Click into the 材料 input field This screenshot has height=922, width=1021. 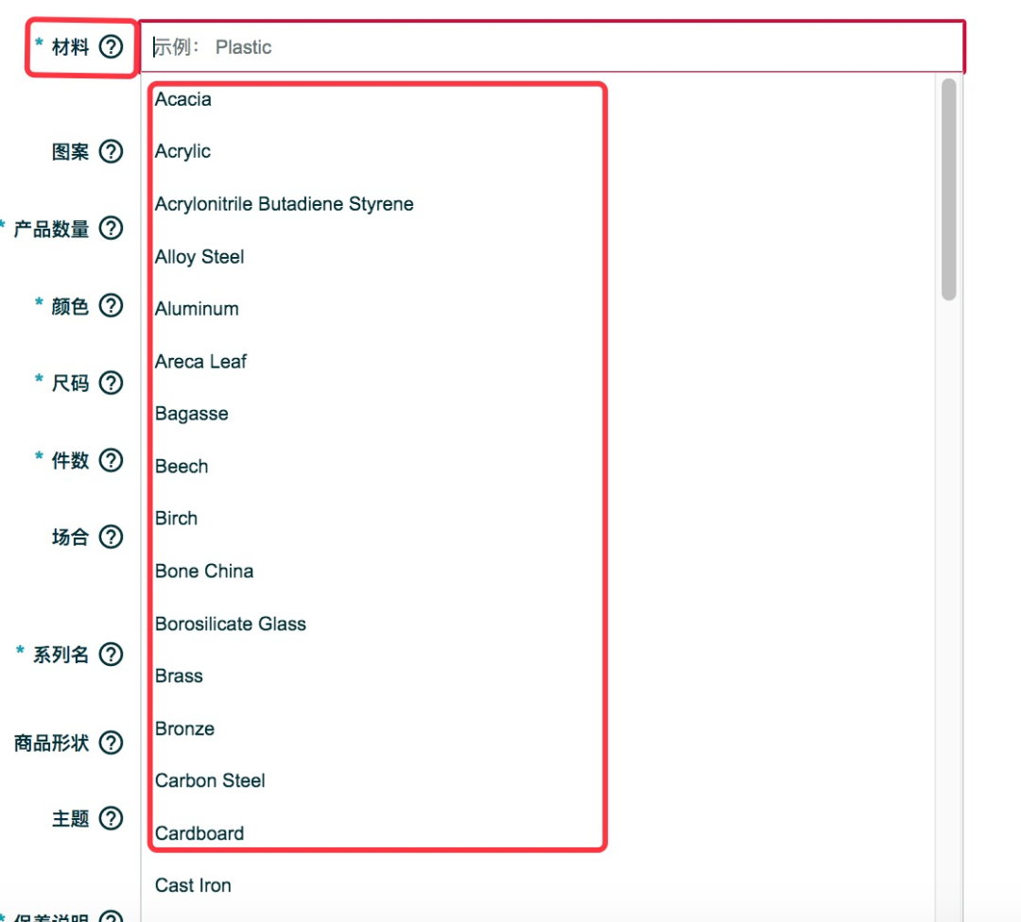(x=552, y=47)
